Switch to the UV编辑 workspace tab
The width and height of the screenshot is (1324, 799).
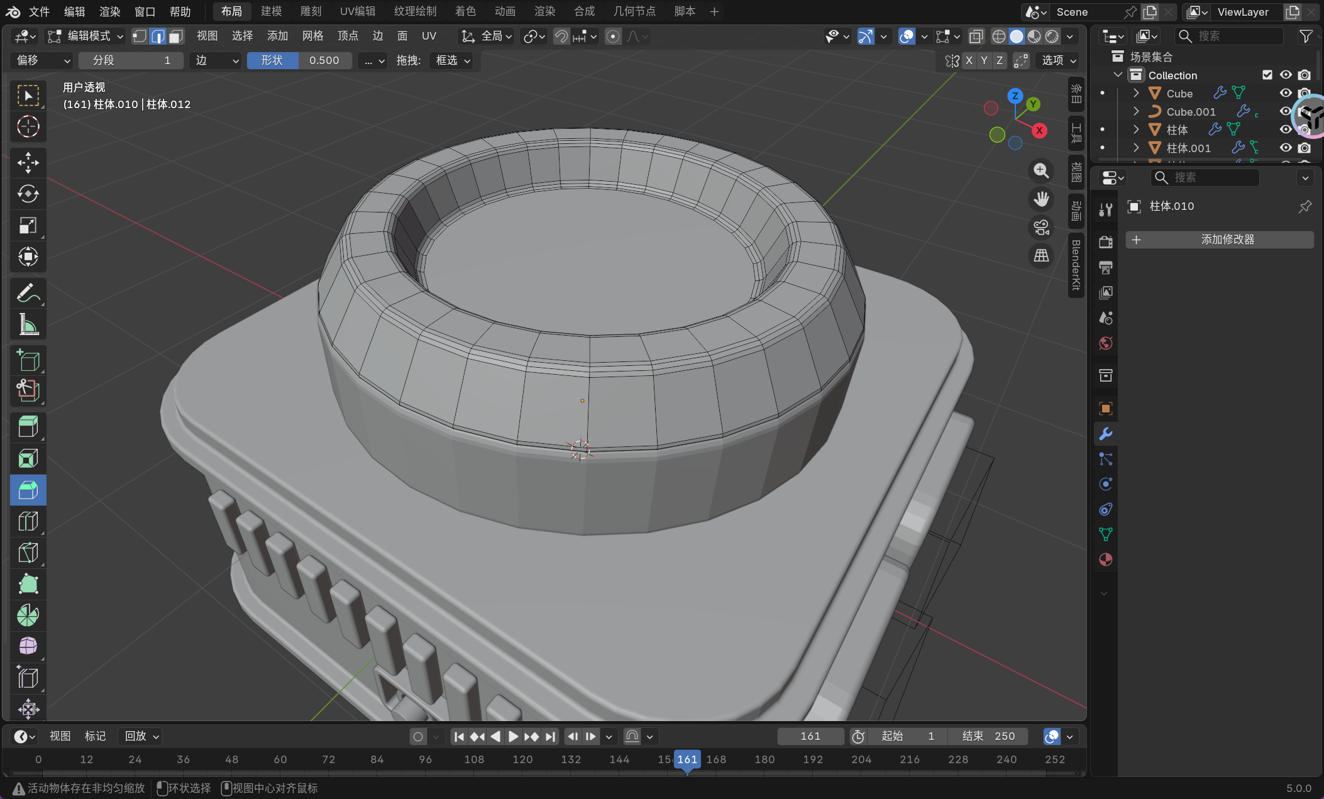[357, 11]
